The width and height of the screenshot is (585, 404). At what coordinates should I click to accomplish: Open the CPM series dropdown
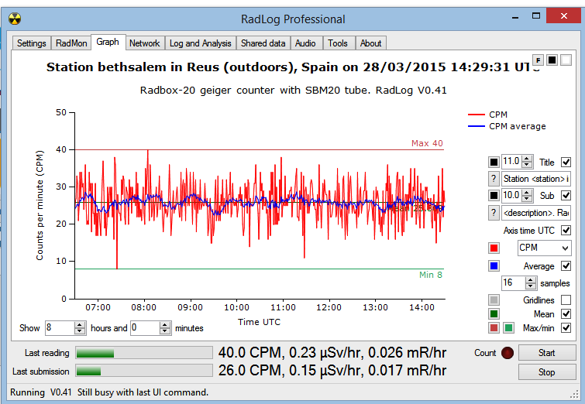point(545,248)
